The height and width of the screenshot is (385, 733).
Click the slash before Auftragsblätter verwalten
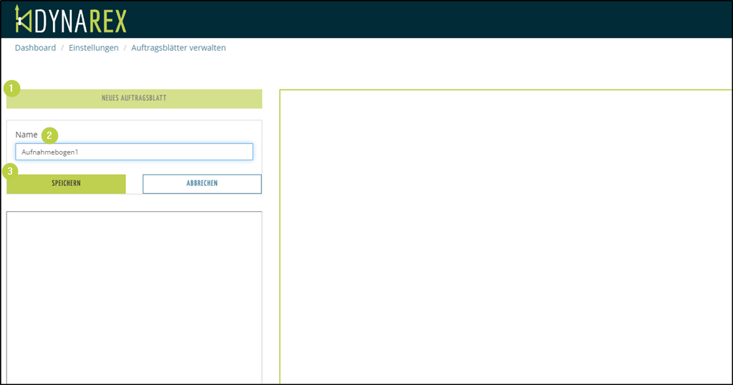coord(125,48)
